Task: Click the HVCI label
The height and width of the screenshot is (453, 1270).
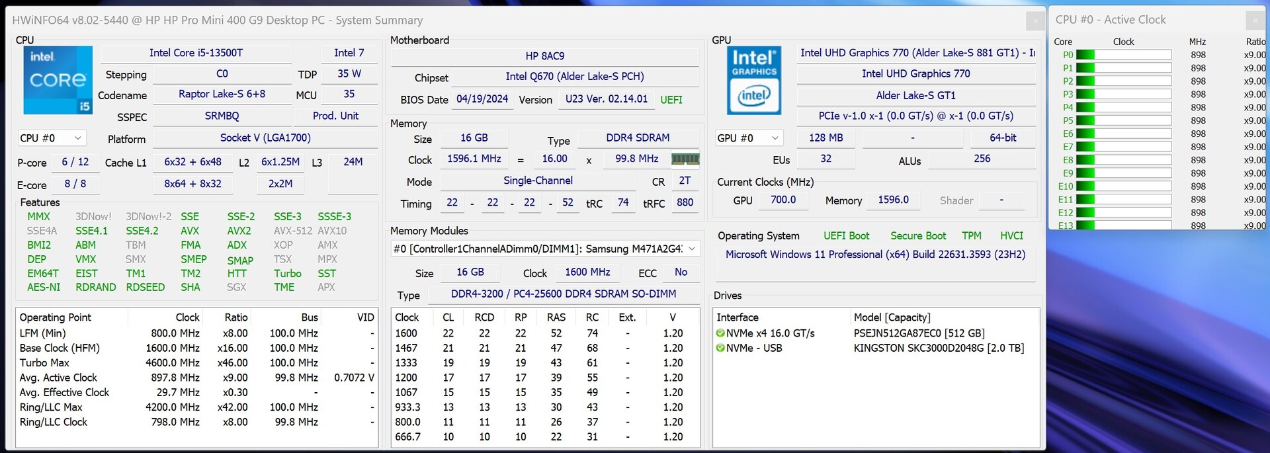Action: click(1011, 236)
